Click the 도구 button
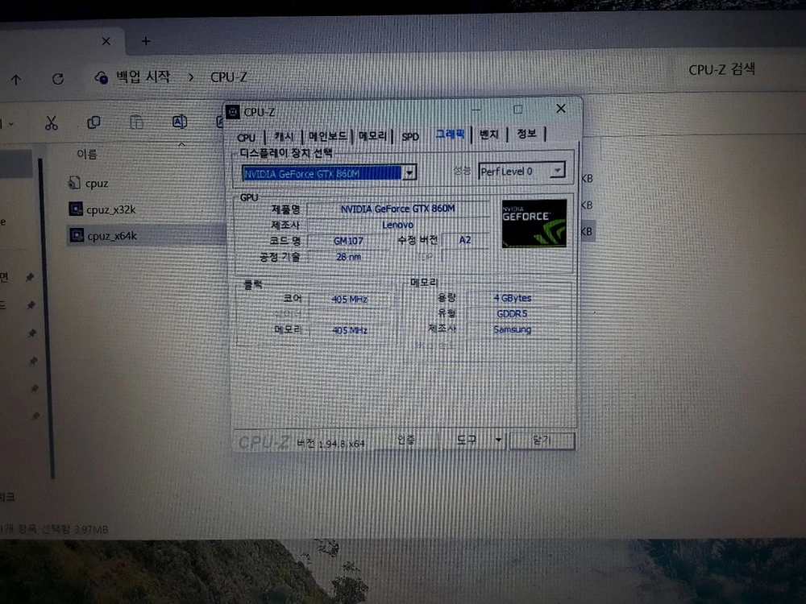Screen dimensions: 806x604 (466, 441)
